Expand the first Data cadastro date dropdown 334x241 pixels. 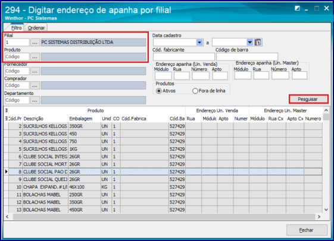tap(199, 43)
